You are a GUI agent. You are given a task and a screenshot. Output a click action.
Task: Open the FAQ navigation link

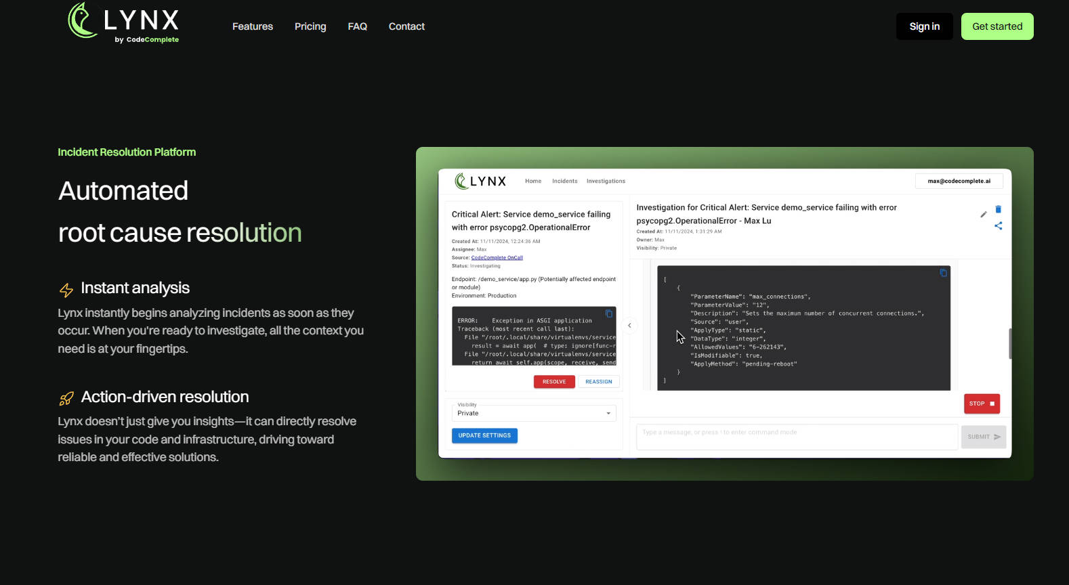(357, 26)
